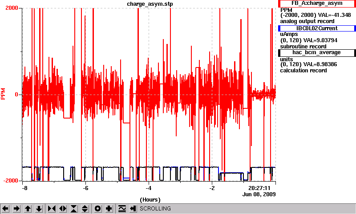Click the analog output record text

[307, 21]
